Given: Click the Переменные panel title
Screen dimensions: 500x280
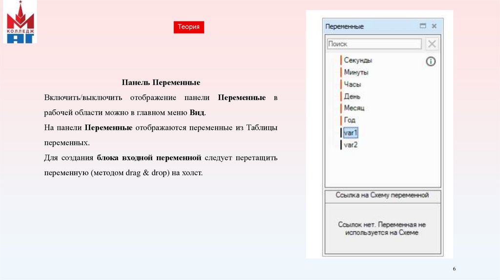Looking at the screenshot, I should tap(344, 26).
